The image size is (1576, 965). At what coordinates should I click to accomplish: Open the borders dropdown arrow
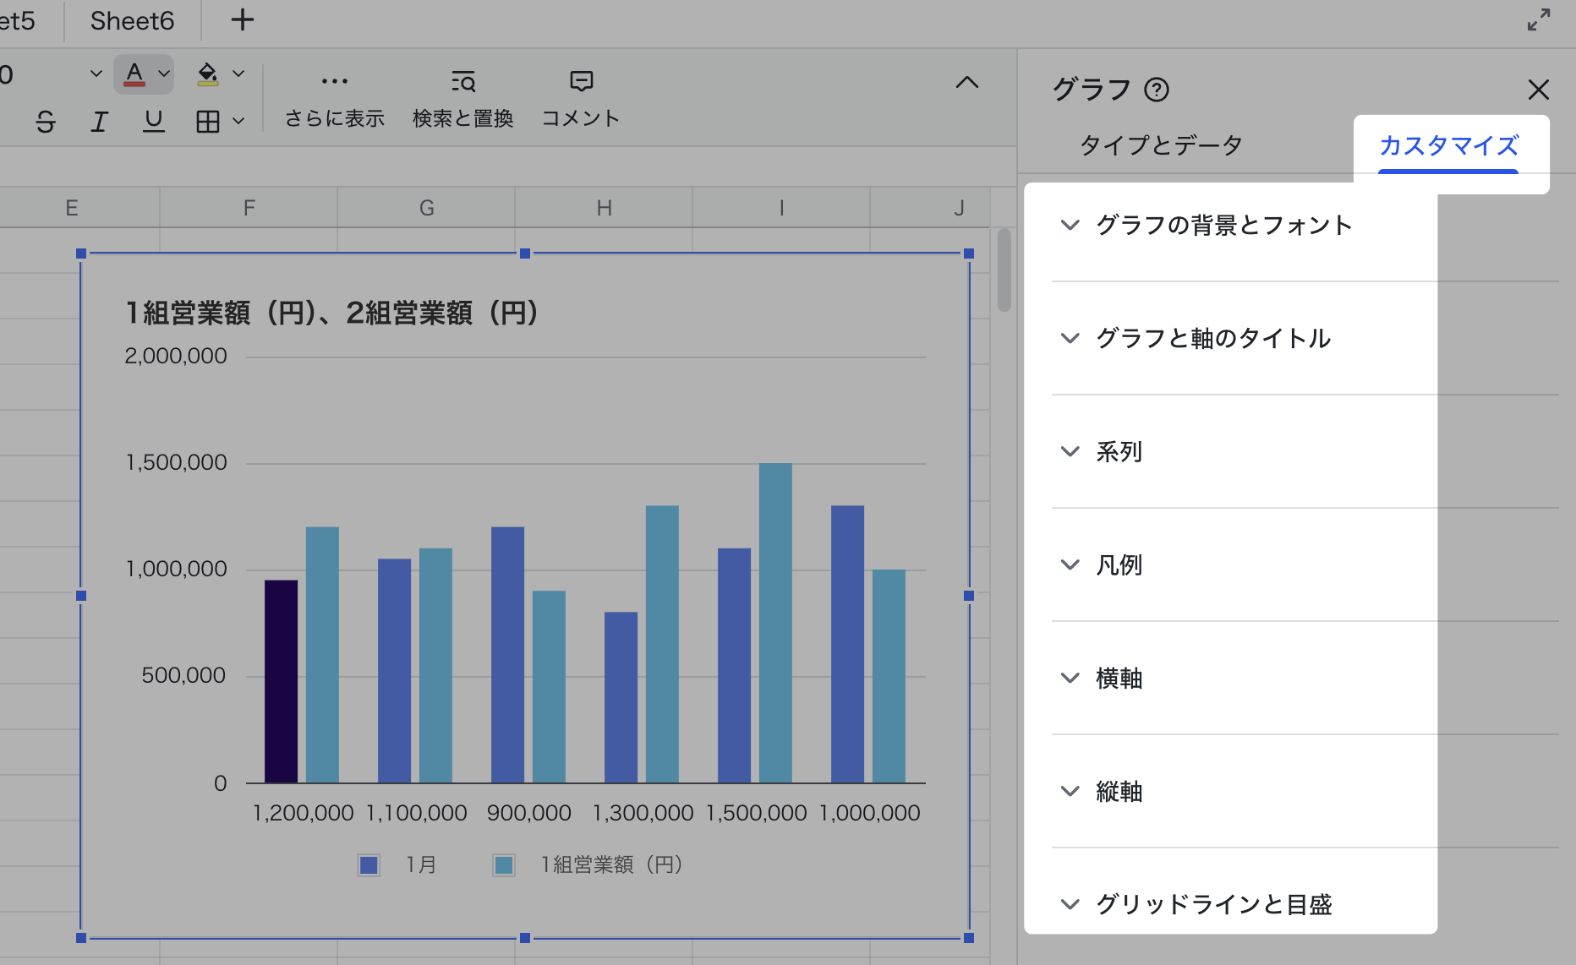pyautogui.click(x=239, y=122)
